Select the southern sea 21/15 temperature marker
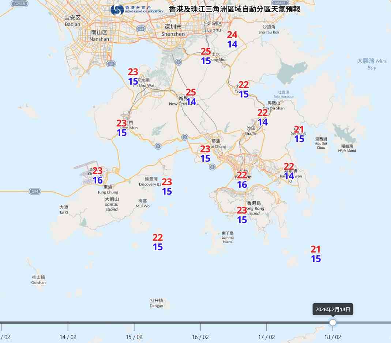Image resolution: width=391 pixels, height=343 pixels. click(315, 254)
